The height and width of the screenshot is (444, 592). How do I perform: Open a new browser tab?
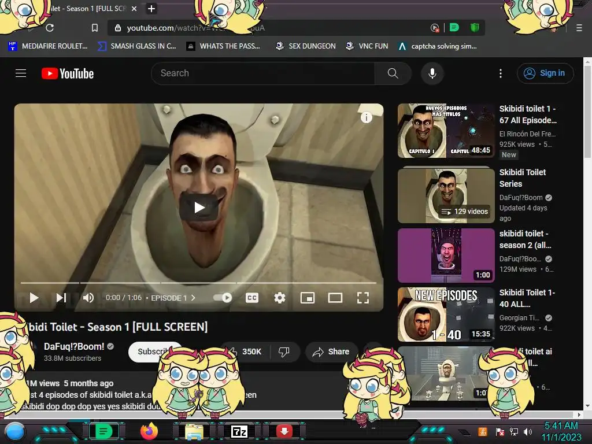151,8
